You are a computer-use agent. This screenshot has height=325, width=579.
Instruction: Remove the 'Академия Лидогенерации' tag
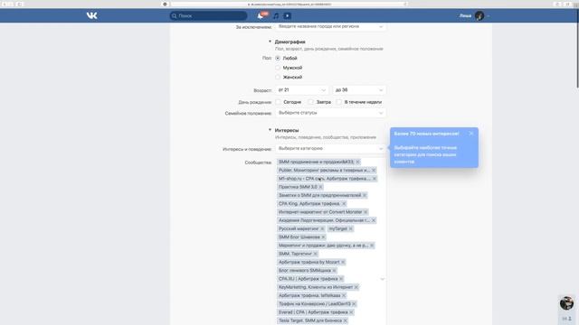[374, 220]
